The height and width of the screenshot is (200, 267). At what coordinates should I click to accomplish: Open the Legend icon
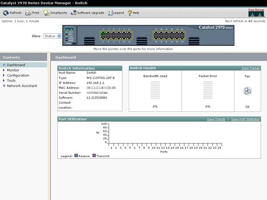[110, 13]
